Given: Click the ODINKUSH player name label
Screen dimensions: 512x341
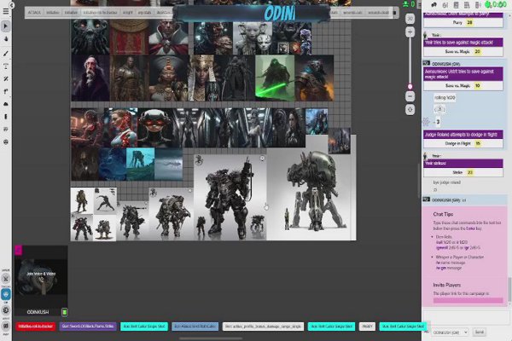Looking at the screenshot, I should 38,312.
